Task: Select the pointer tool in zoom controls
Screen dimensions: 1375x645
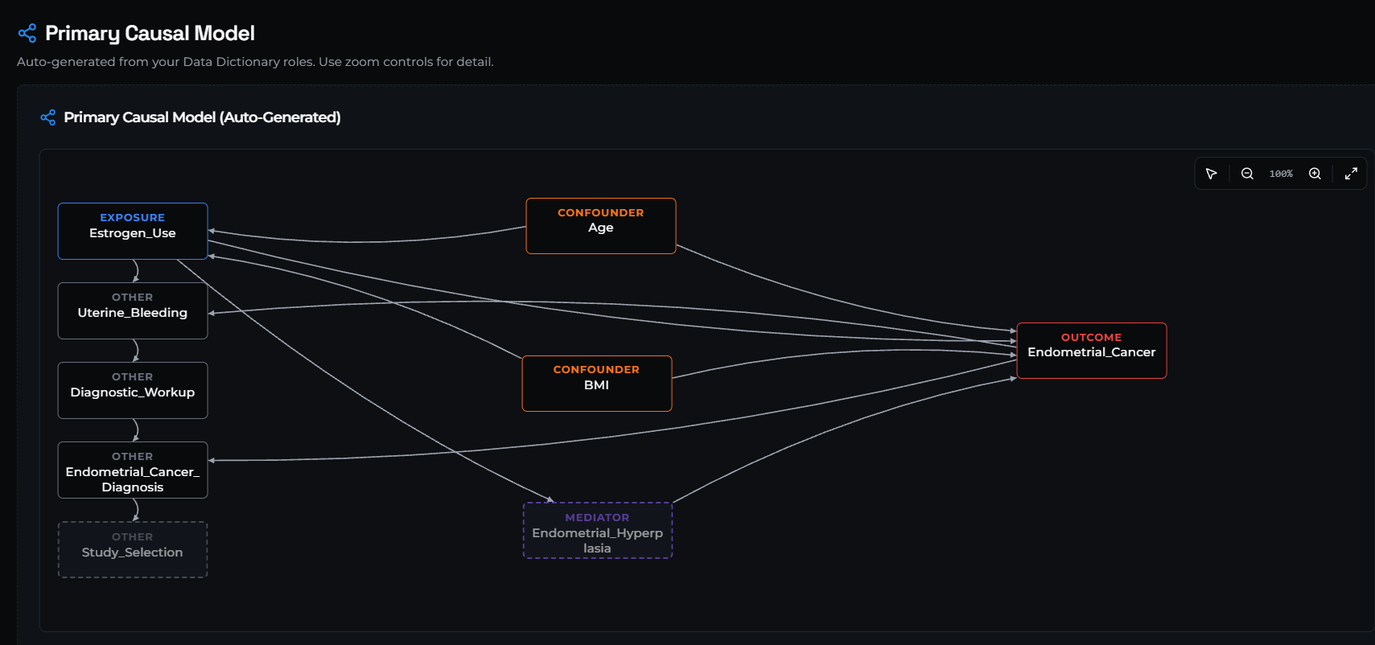Action: [1211, 174]
